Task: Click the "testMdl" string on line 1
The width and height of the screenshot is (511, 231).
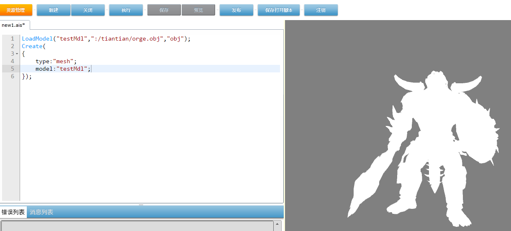Action: (72, 38)
